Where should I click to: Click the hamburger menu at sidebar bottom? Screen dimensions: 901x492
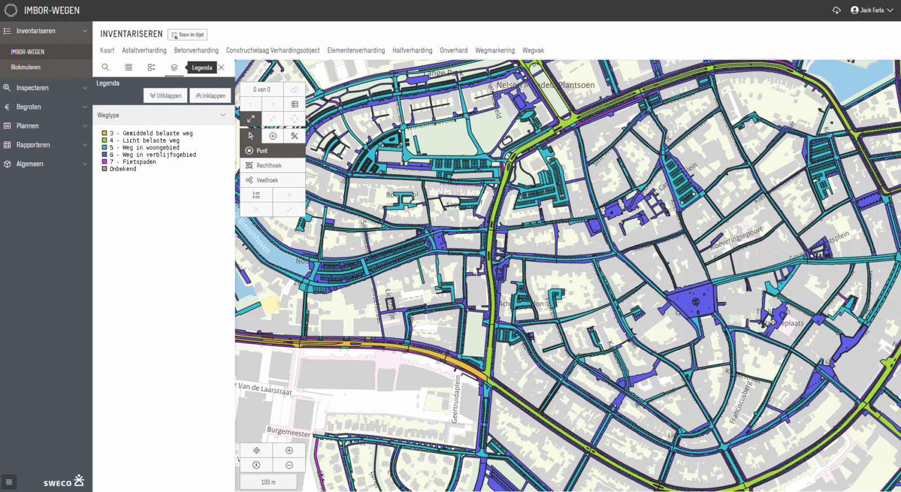tap(8, 482)
